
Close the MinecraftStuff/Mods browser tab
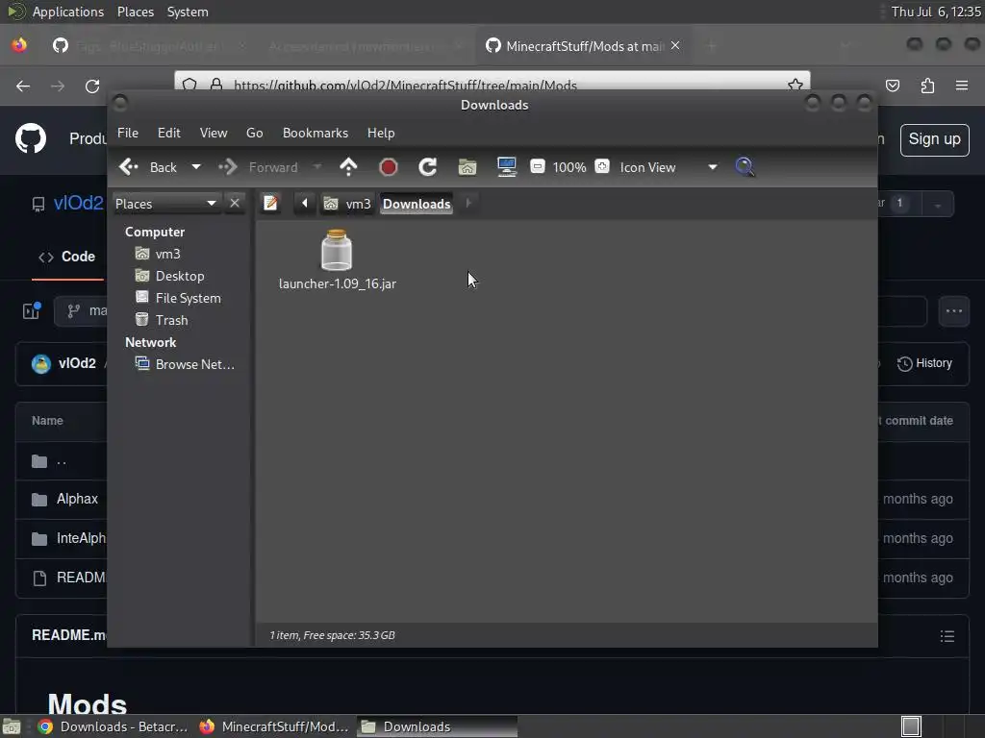[675, 45]
